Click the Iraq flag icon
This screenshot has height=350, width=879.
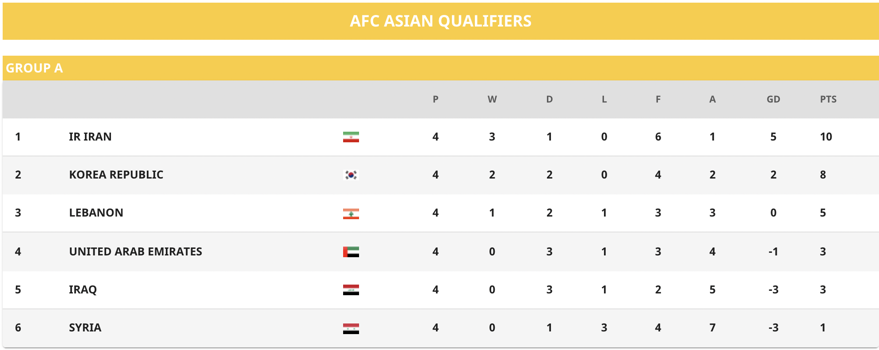351,290
